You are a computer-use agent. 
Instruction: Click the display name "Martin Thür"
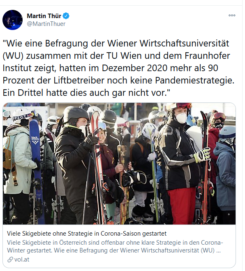44,16
